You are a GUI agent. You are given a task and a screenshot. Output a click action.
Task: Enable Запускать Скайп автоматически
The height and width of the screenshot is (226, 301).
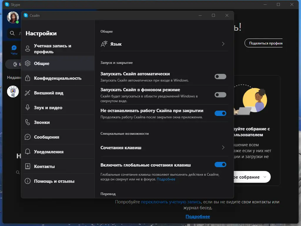coord(220,77)
